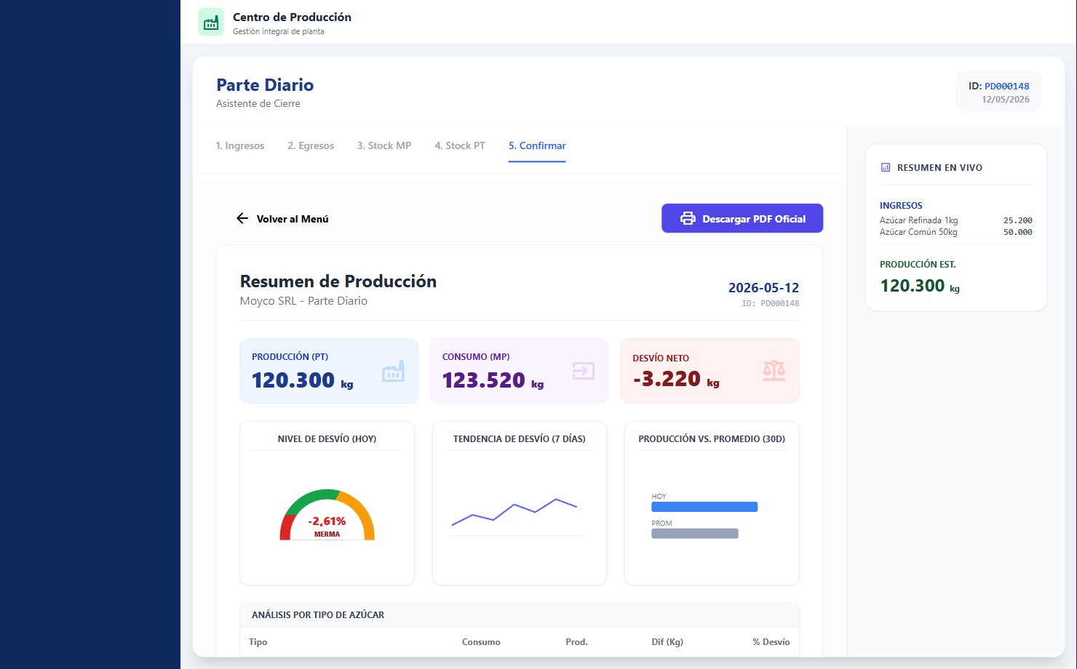The image size is (1077, 669).
Task: Select the 5. Confirmar tab
Action: [x=537, y=145]
